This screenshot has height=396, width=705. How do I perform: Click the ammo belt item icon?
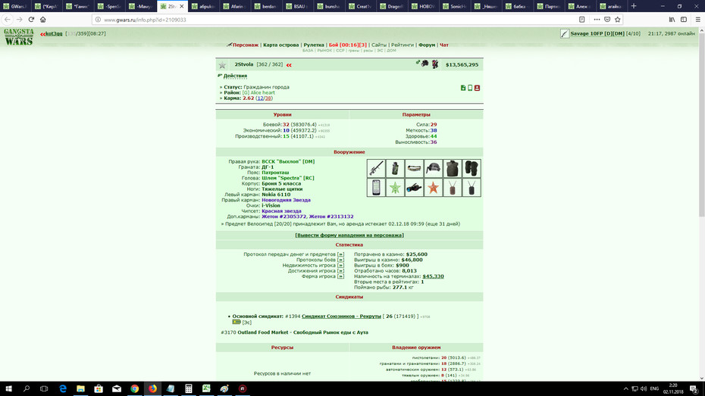point(414,168)
